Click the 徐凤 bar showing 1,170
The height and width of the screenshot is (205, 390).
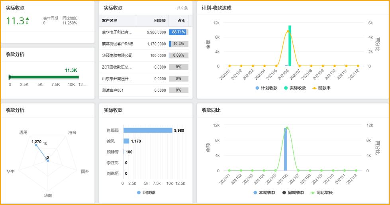(126, 141)
